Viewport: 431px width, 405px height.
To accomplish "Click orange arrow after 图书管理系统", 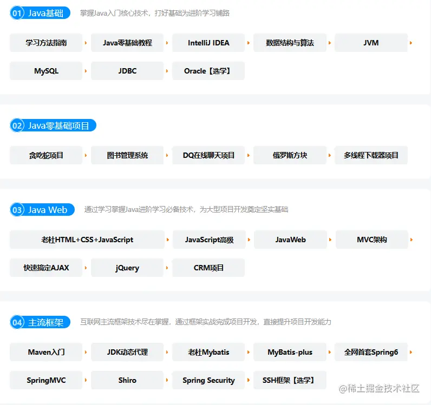I will pyautogui.click(x=167, y=155).
